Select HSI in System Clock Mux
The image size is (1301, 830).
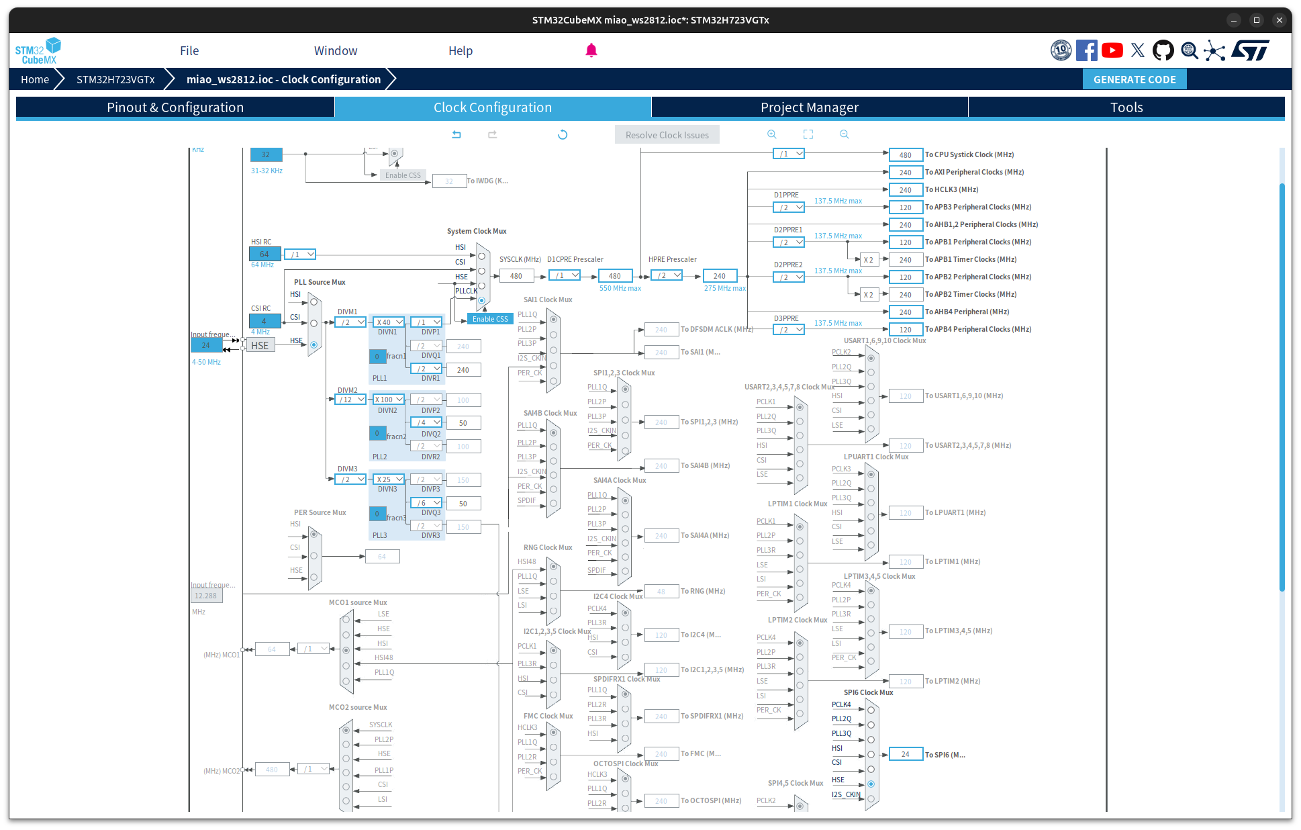pyautogui.click(x=481, y=256)
